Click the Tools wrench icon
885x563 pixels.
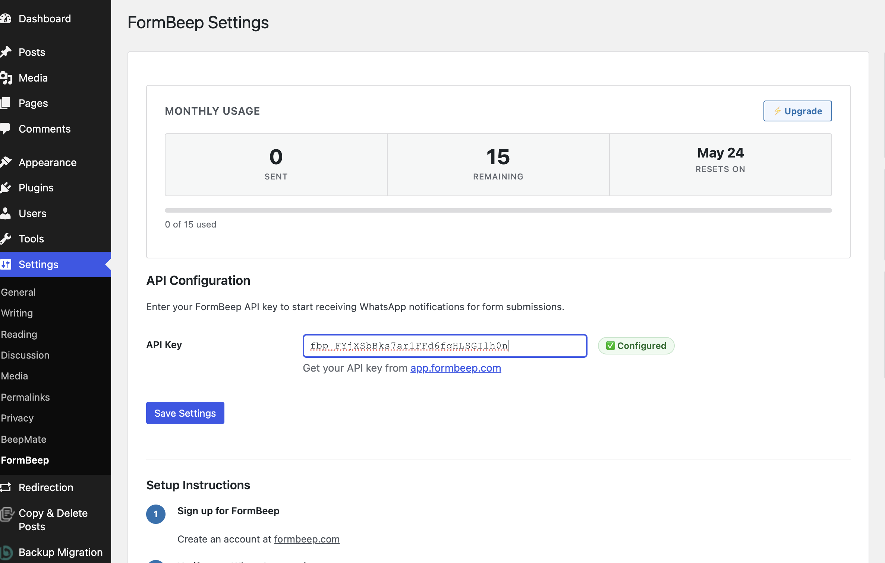[6, 239]
